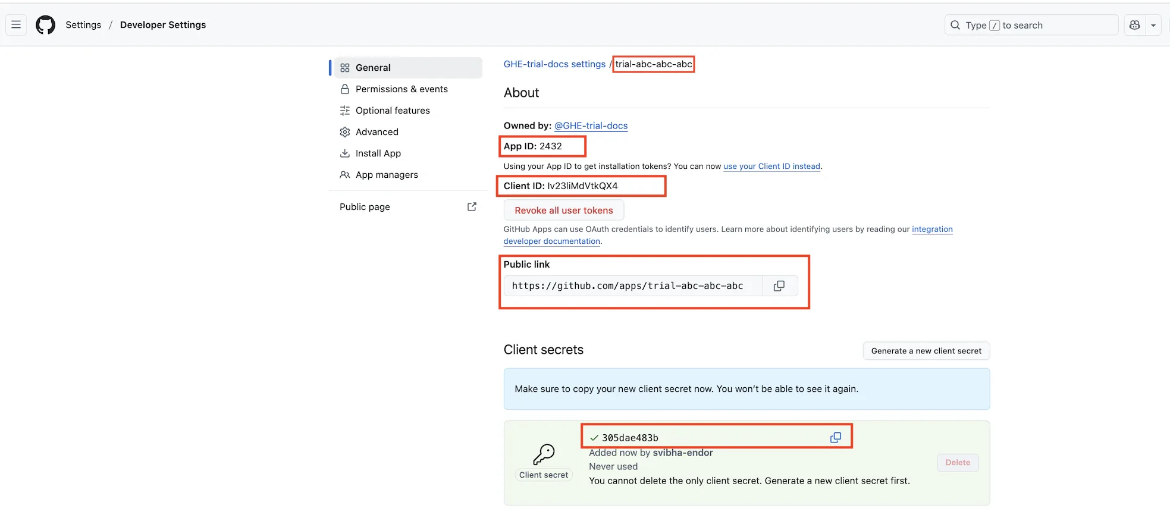The height and width of the screenshot is (521, 1170).
Task: Click the 305dae483b secret value
Action: click(x=630, y=438)
